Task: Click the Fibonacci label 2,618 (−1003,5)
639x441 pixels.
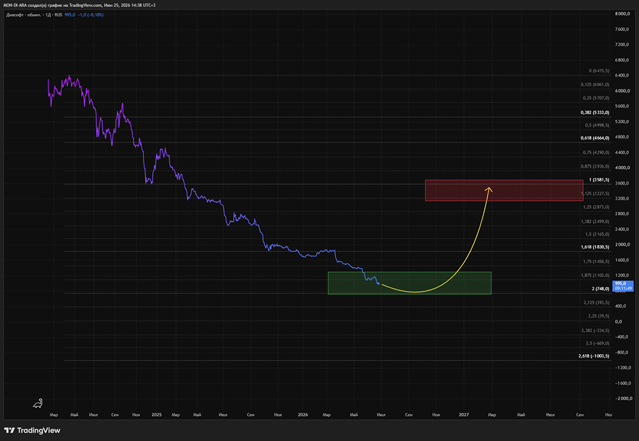Action: click(x=594, y=356)
